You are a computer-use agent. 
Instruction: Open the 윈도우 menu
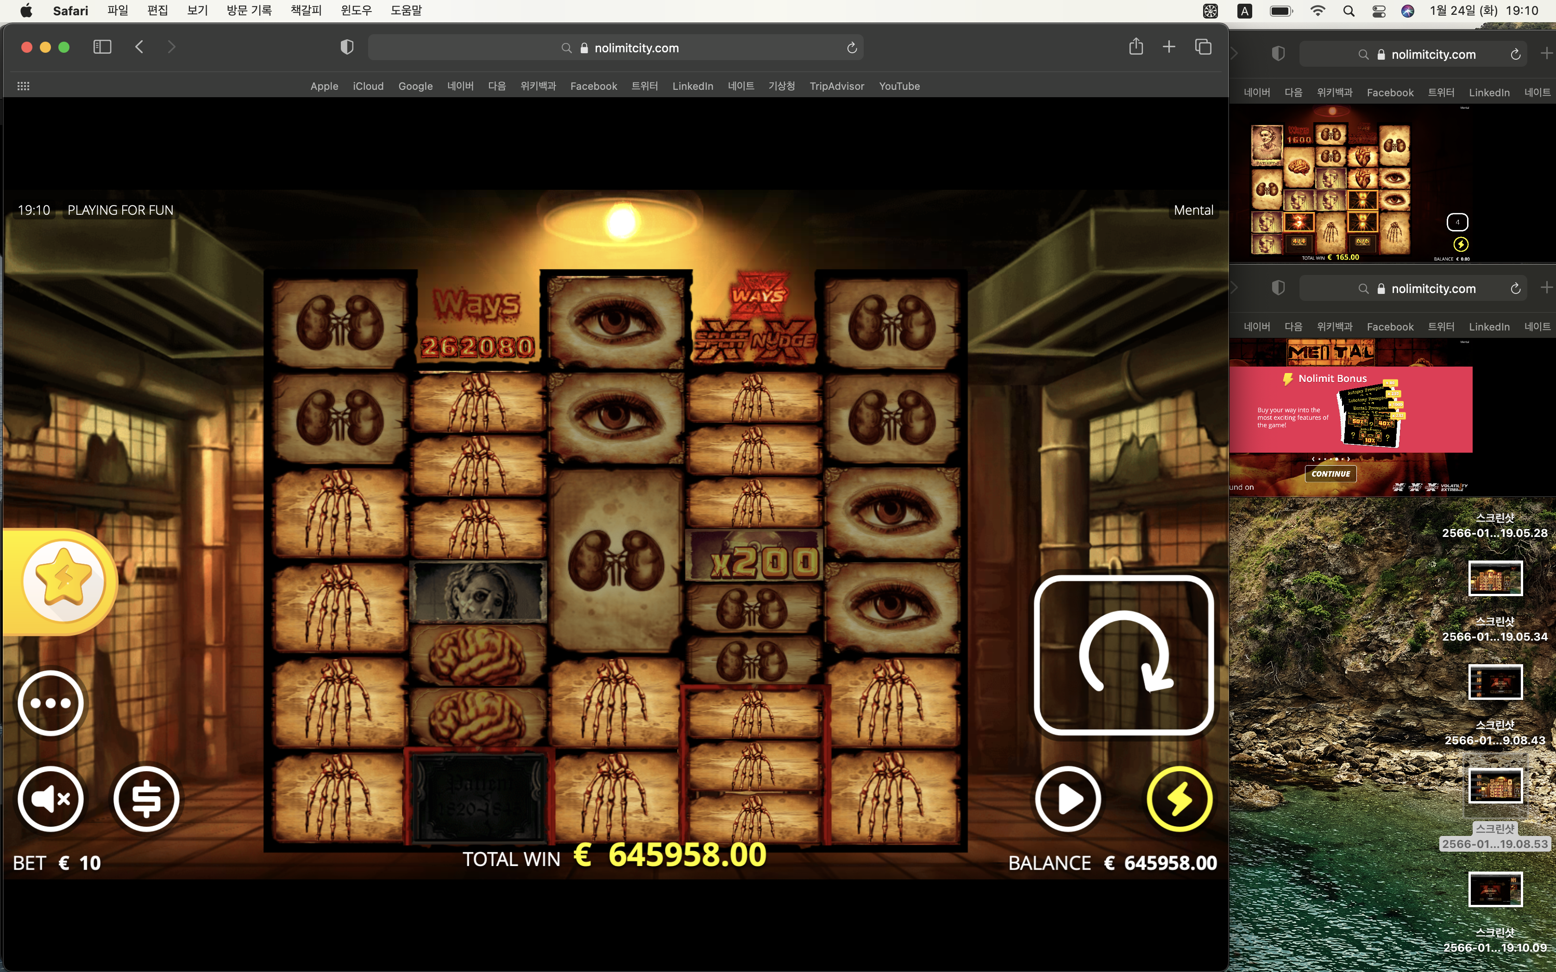point(356,10)
